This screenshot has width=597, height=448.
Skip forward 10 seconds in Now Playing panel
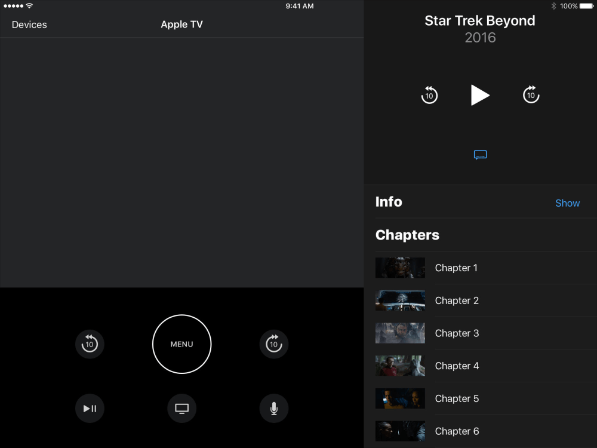click(531, 95)
